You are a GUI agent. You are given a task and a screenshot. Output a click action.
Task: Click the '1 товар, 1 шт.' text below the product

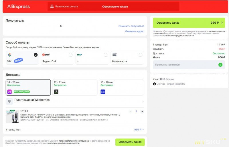coord(13,130)
